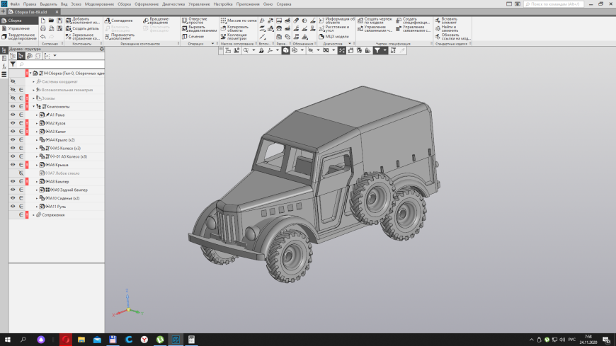Open the 'Диагностика' menu
This screenshot has height=346, width=616.
point(173,4)
